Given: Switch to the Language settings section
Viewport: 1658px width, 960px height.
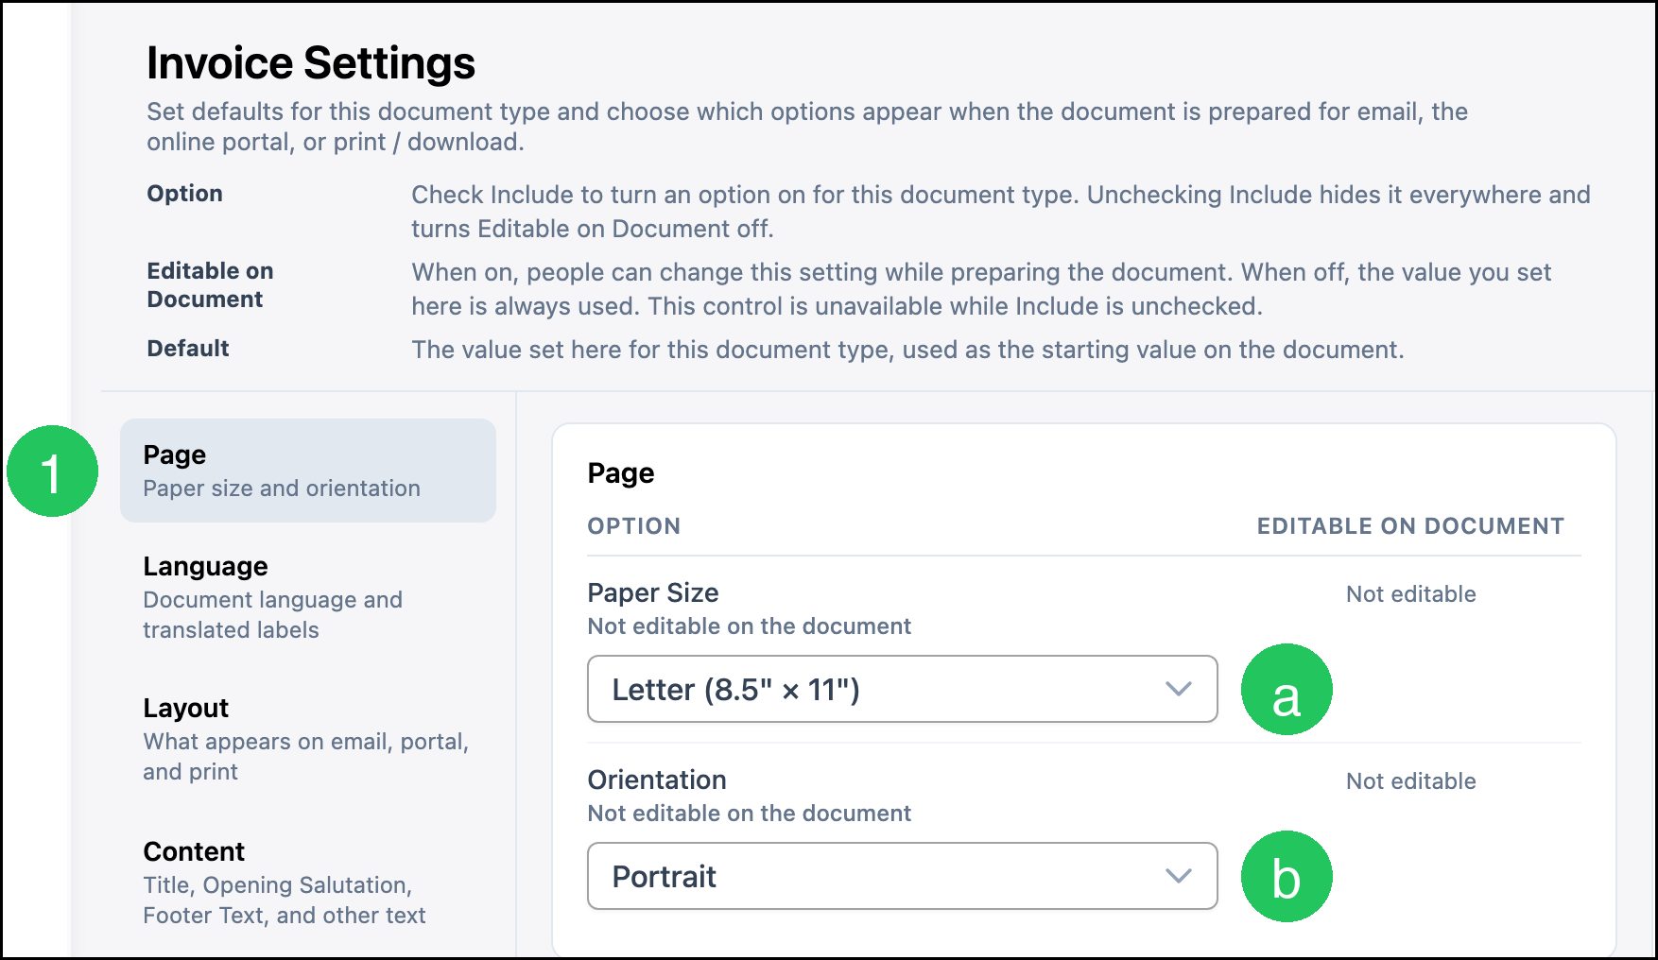Looking at the screenshot, I should pyautogui.click(x=308, y=597).
